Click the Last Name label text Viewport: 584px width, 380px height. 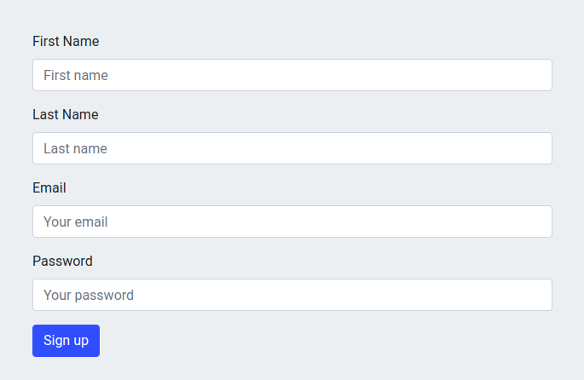pos(65,115)
